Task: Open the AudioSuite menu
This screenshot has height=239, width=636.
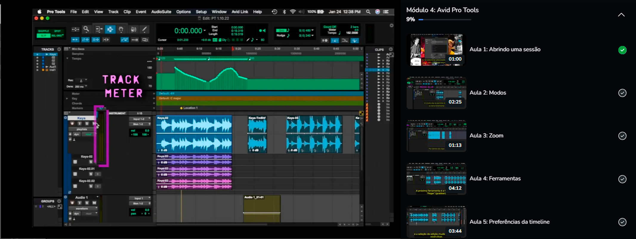Action: (161, 12)
